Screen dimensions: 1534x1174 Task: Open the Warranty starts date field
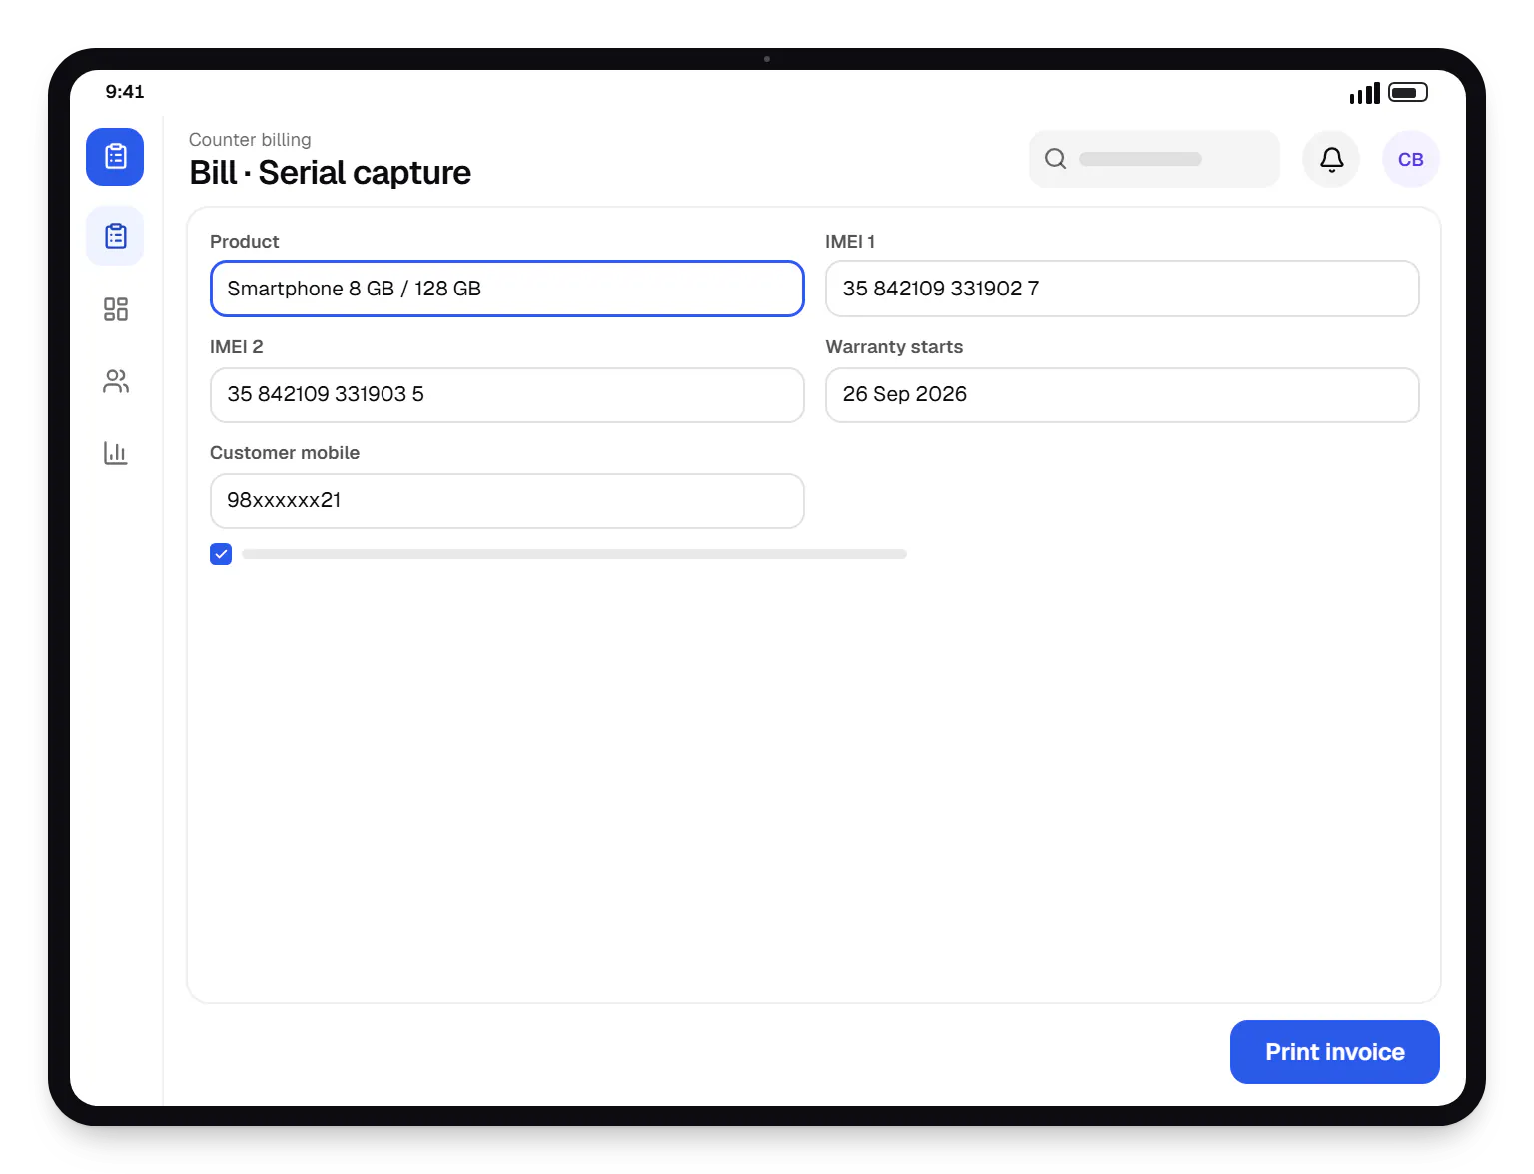(x=1123, y=395)
